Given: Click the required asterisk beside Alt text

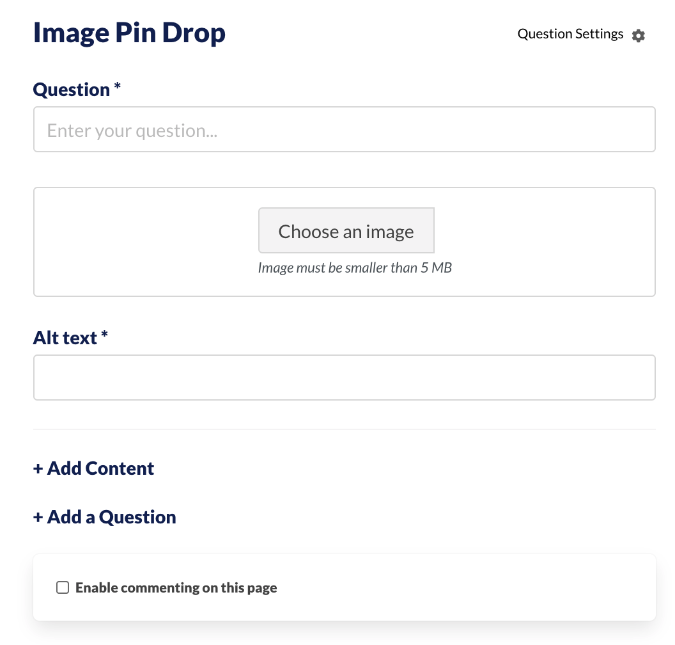Looking at the screenshot, I should [x=104, y=334].
